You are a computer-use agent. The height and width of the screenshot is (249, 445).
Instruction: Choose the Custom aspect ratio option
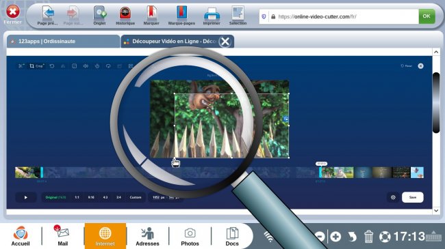136,197
